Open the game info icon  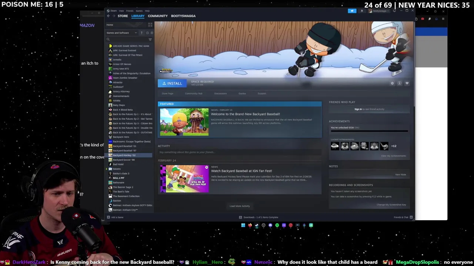(400, 83)
